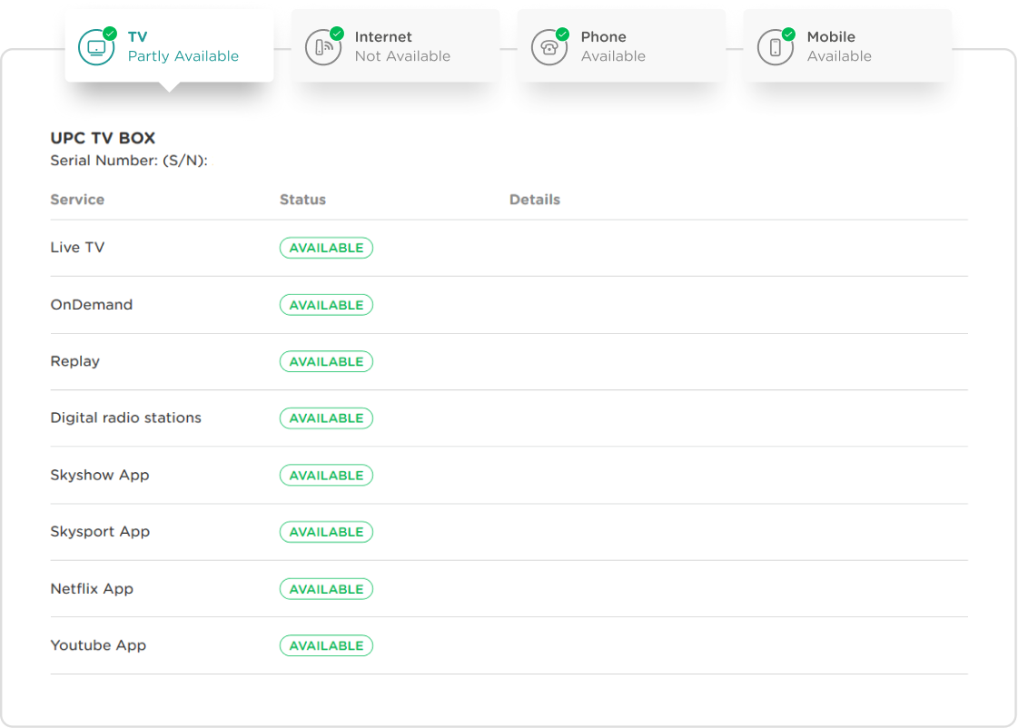Click the Internet modem icon
Image resolution: width=1018 pixels, height=728 pixels.
(322, 47)
